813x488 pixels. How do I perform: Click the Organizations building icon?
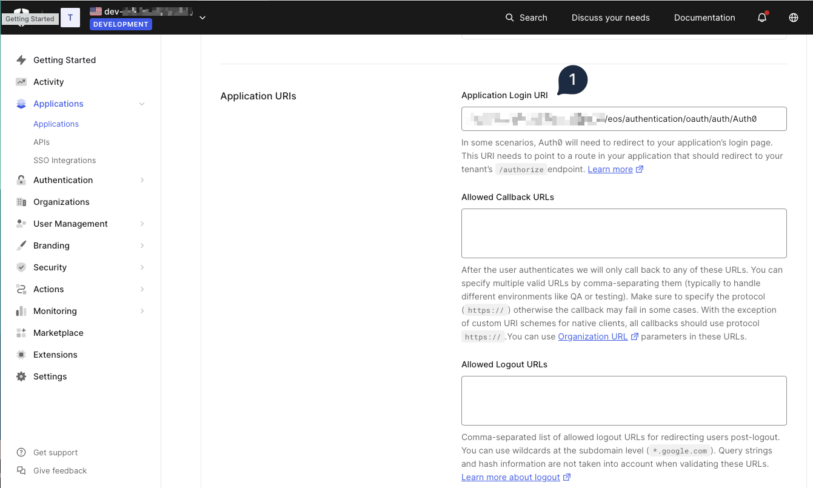pyautogui.click(x=21, y=202)
